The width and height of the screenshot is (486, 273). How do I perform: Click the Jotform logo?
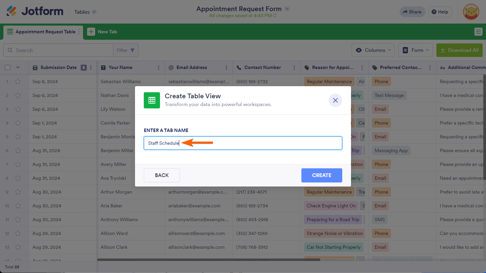(x=35, y=11)
